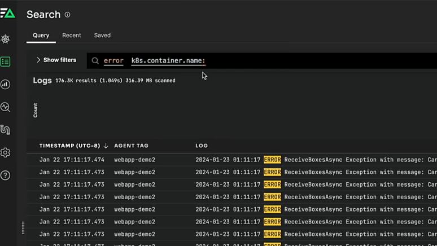
Task: Click the k8s.container.name: query term
Action: (168, 61)
